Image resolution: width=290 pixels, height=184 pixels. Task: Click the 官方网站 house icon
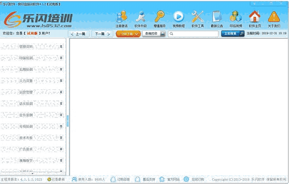(162, 179)
